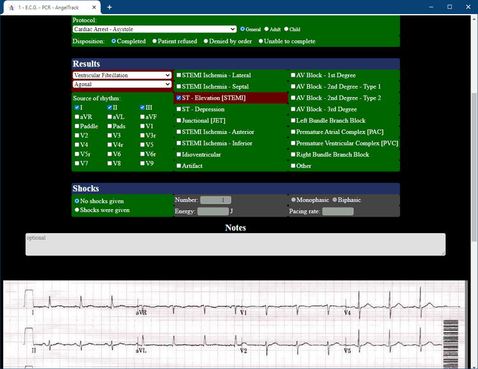Open the Agonal secondary rhythm dropdown
This screenshot has width=478, height=369.
(x=122, y=84)
